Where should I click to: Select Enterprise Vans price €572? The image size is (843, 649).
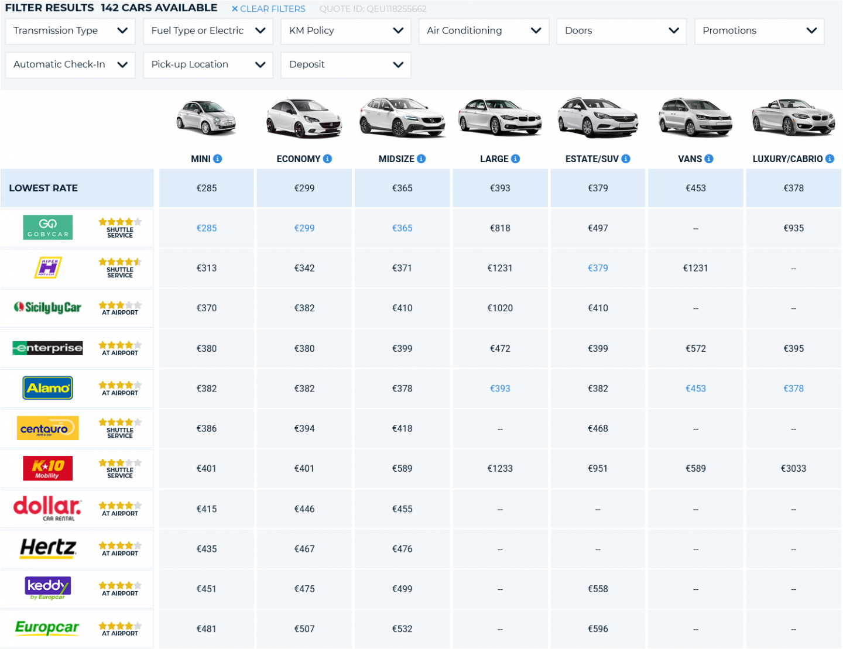coord(695,349)
